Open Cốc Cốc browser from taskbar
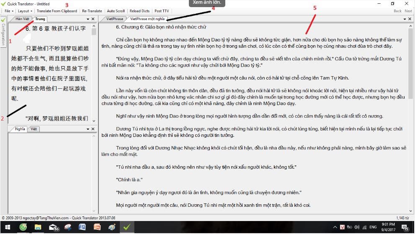 (23, 227)
